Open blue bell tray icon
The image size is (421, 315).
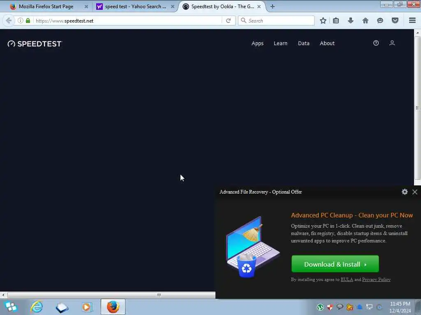(360, 307)
